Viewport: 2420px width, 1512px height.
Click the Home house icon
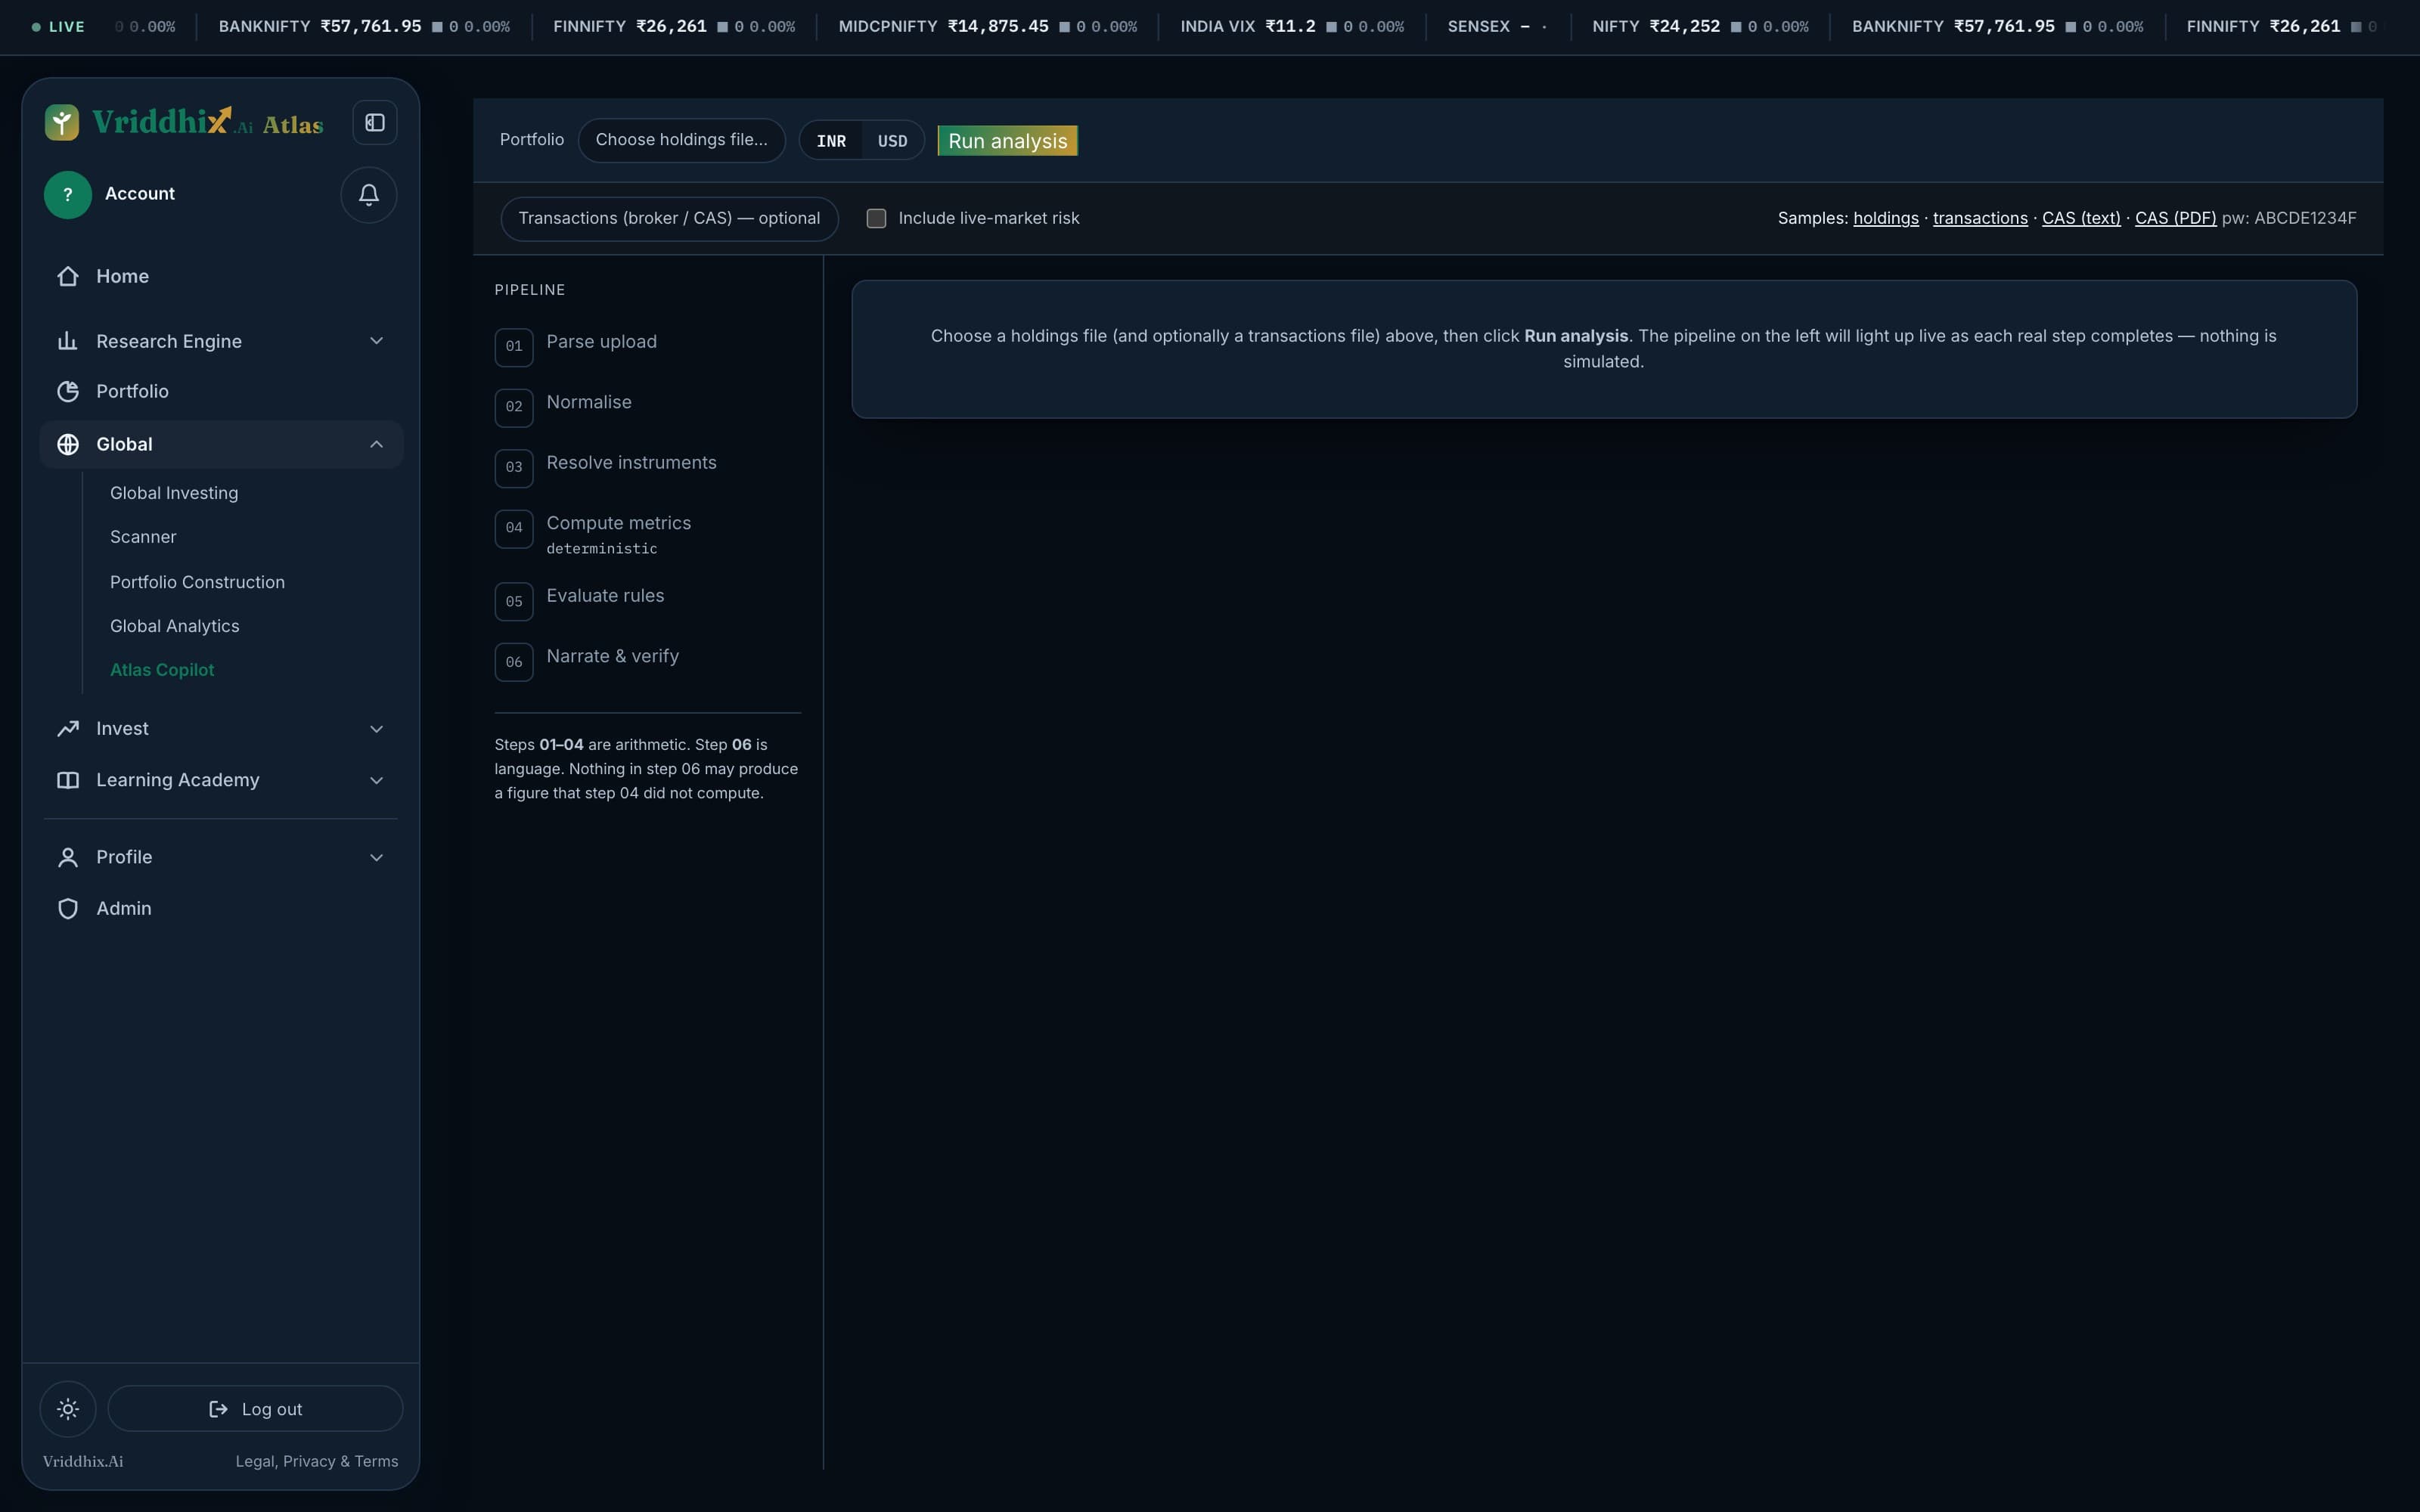[68, 276]
